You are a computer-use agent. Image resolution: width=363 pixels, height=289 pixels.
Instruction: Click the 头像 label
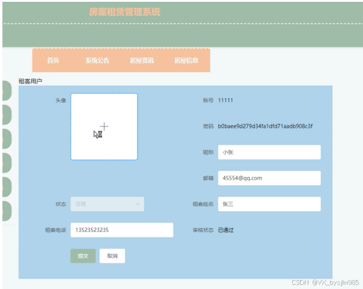pos(61,100)
